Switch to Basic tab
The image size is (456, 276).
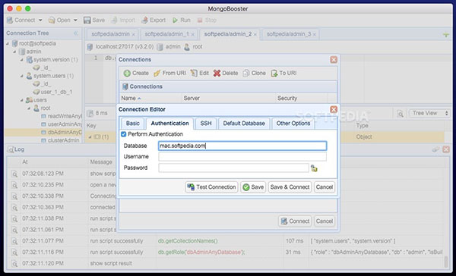(132, 124)
